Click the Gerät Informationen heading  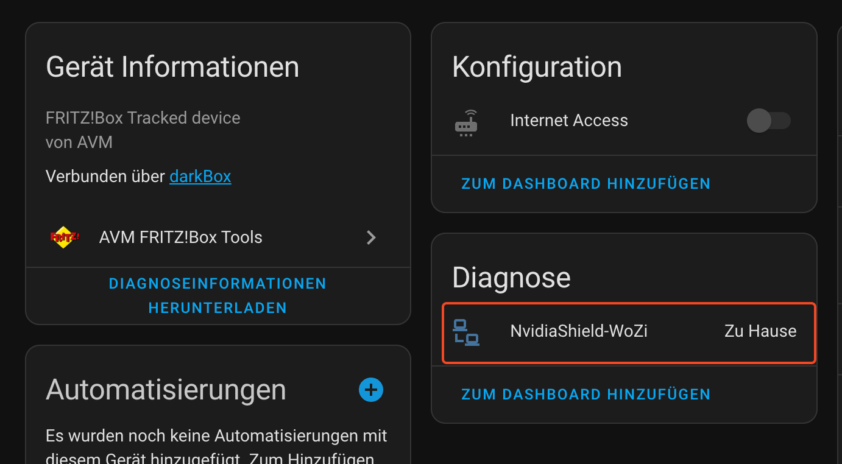coord(172,67)
